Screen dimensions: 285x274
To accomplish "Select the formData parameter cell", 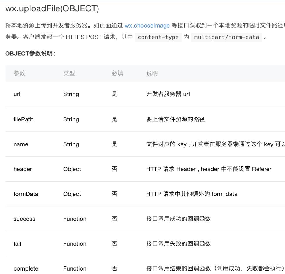I will pos(26,194).
